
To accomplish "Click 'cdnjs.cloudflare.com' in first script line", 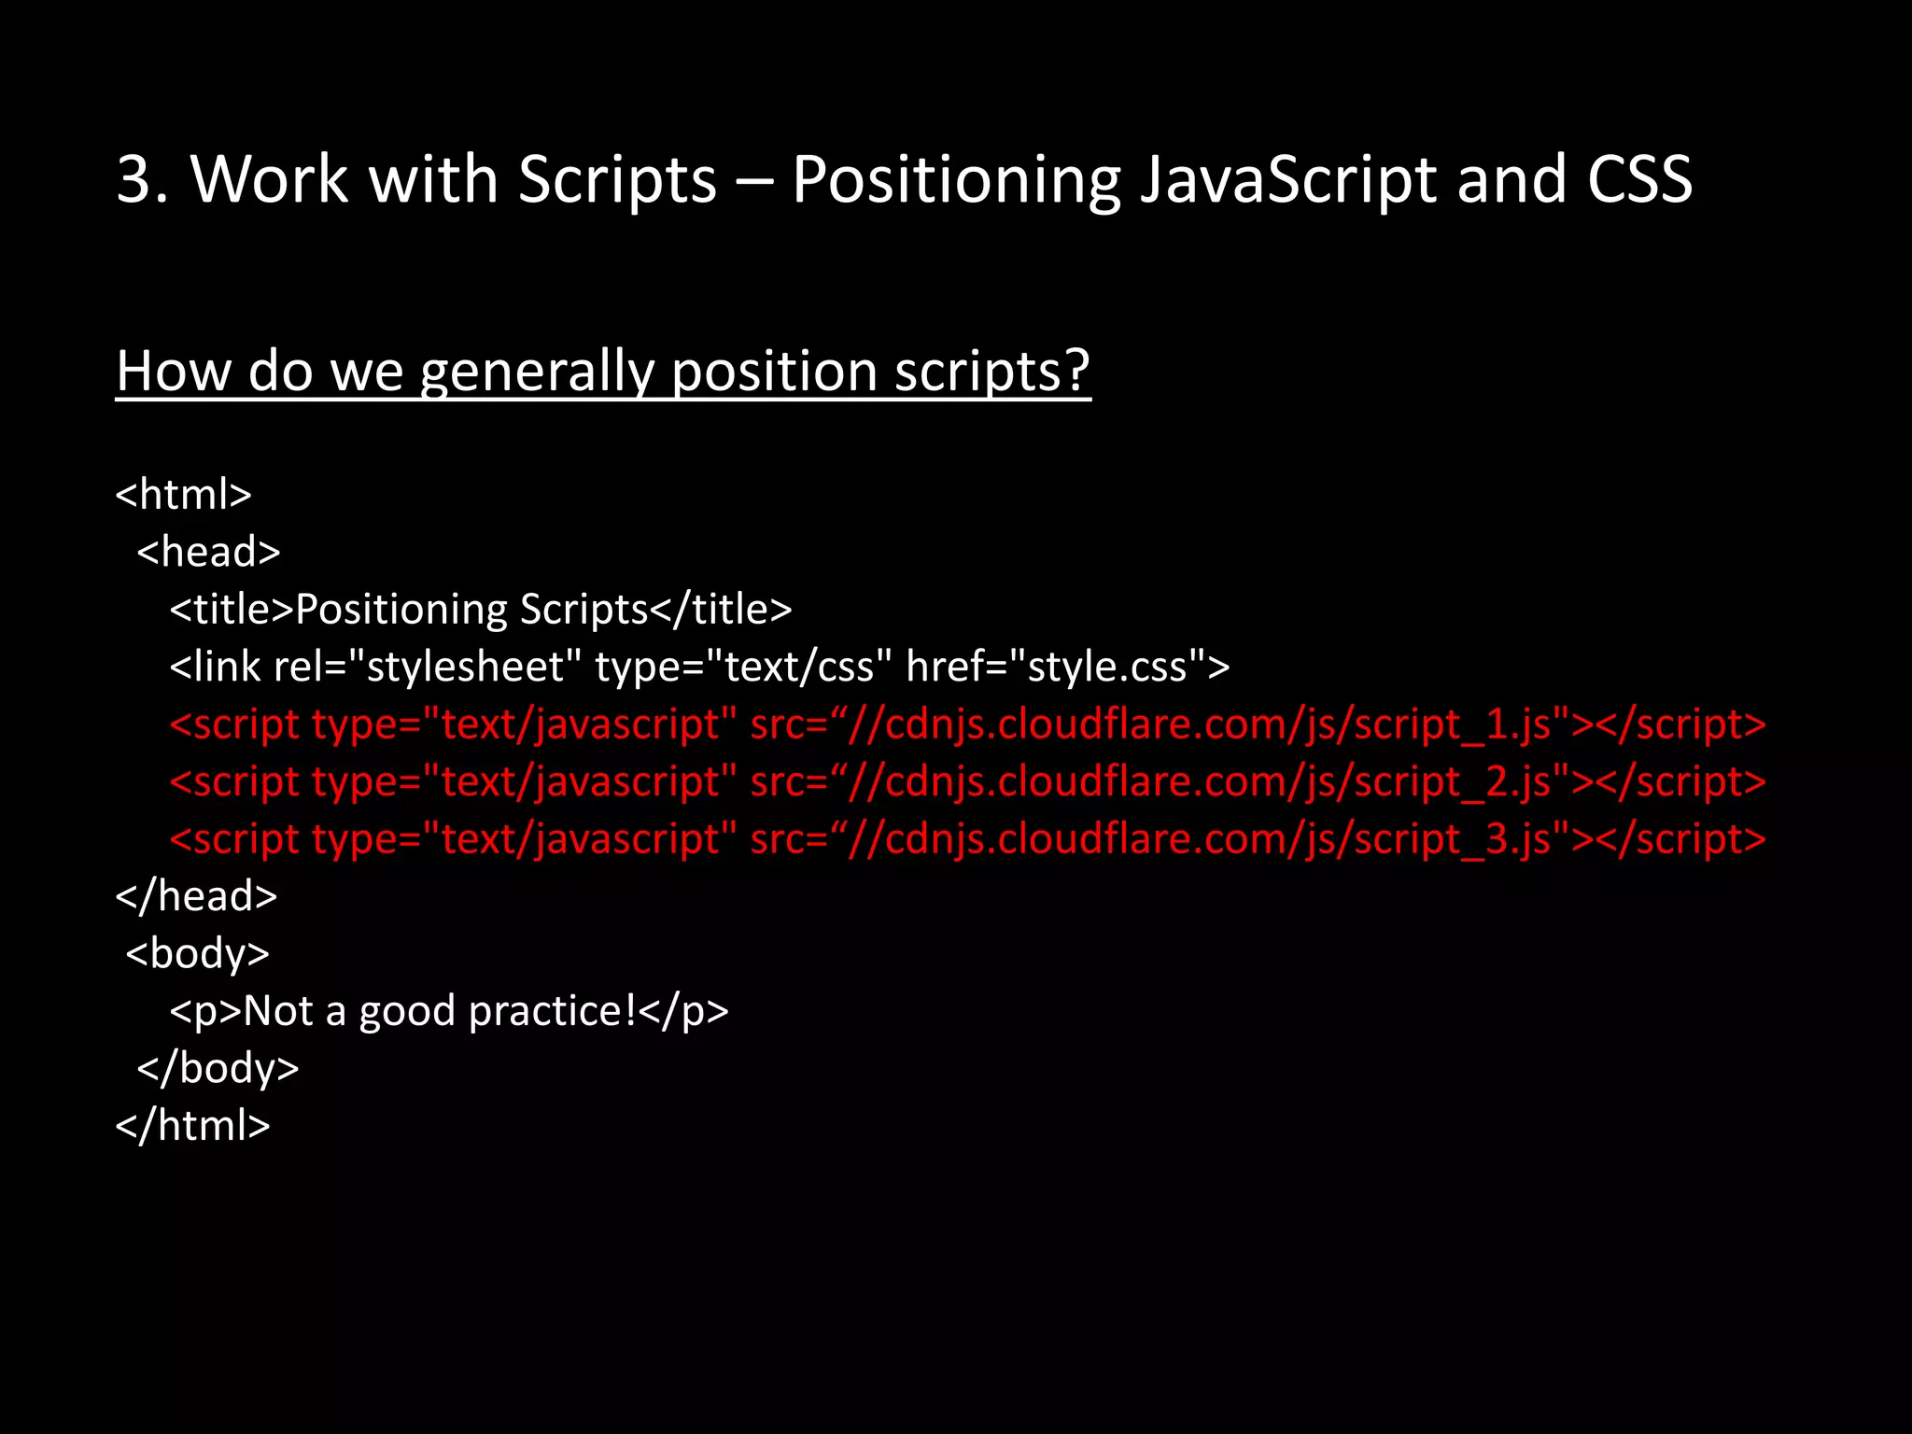I will pyautogui.click(x=1083, y=724).
